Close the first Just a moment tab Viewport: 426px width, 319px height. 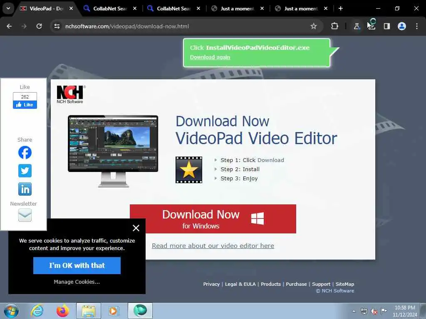(262, 8)
